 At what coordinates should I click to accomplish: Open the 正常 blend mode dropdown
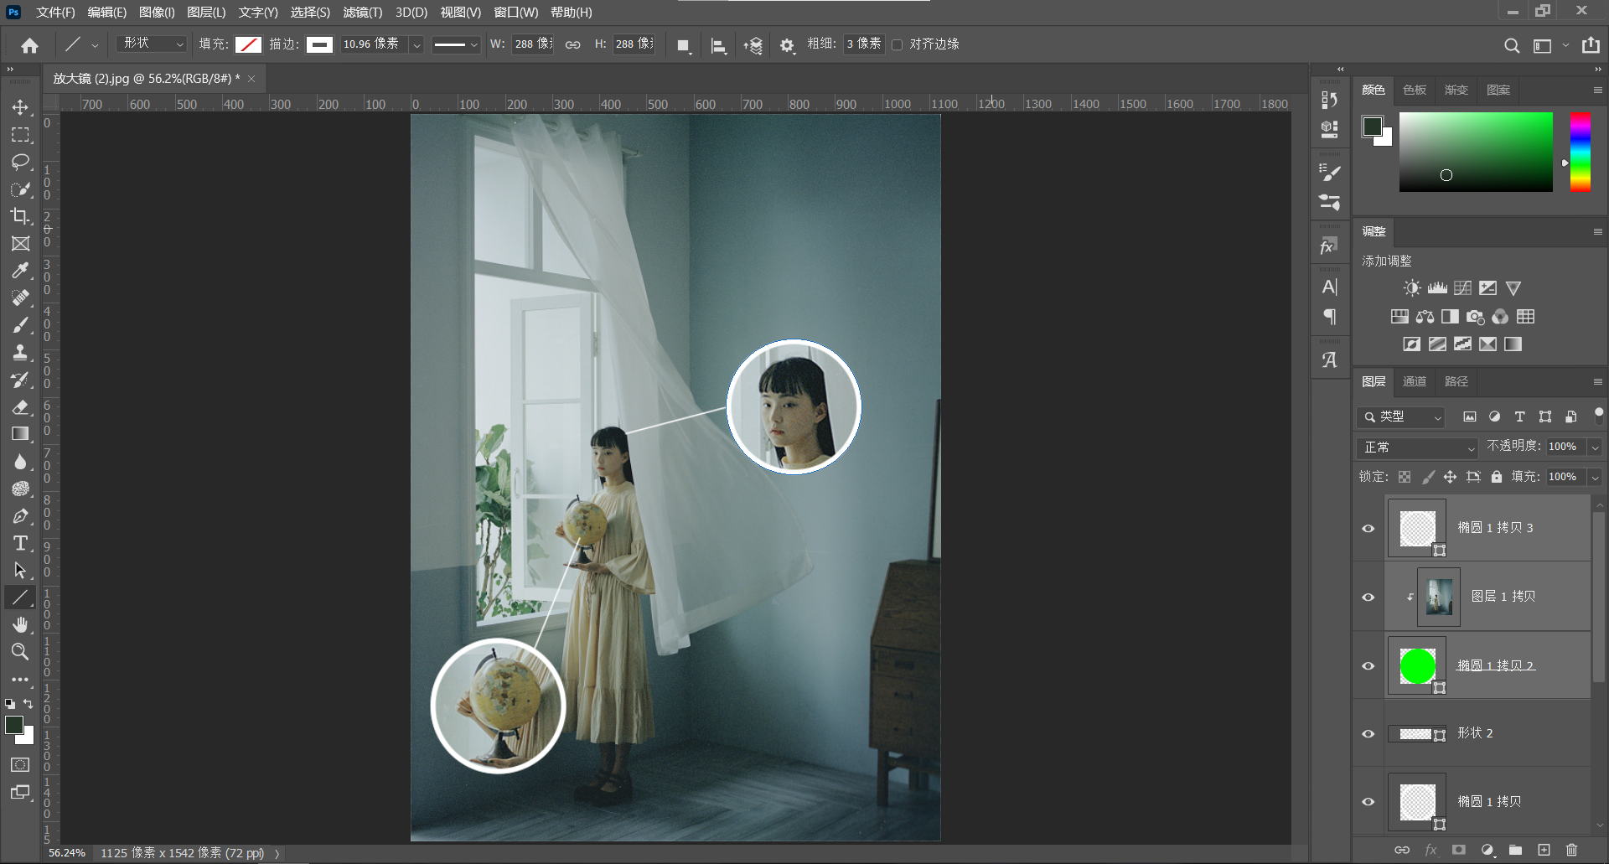pos(1417,448)
